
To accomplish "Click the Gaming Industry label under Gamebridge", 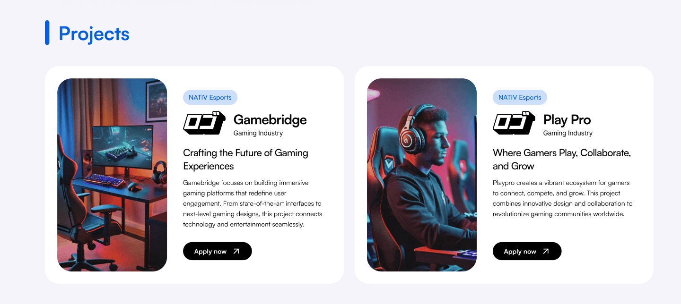I will [258, 133].
